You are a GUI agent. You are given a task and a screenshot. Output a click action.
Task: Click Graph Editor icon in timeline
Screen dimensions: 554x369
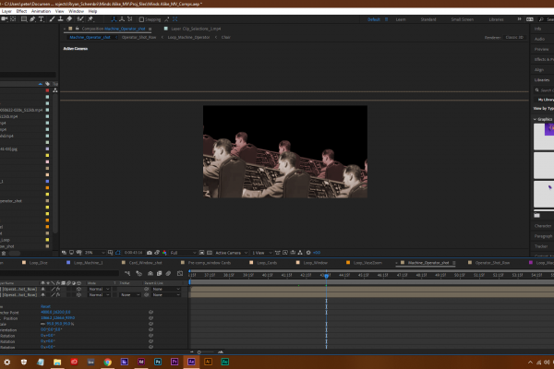(180, 273)
